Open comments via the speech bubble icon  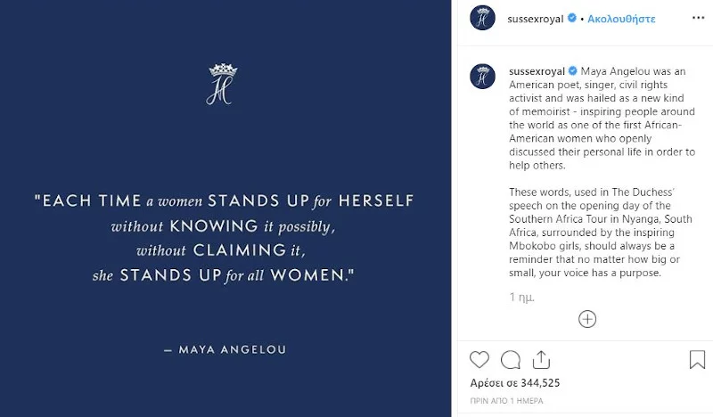511,360
